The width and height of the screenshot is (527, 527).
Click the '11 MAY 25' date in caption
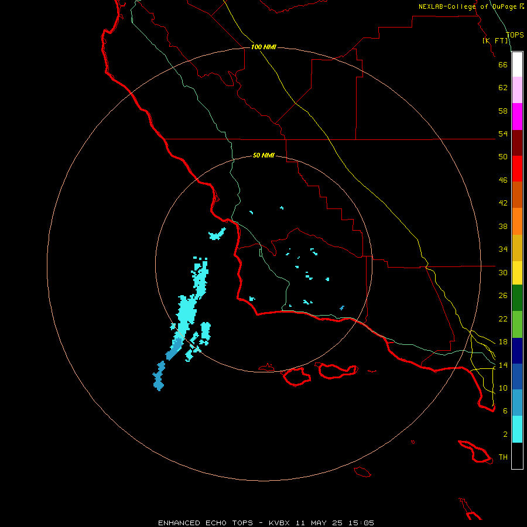tap(319, 523)
